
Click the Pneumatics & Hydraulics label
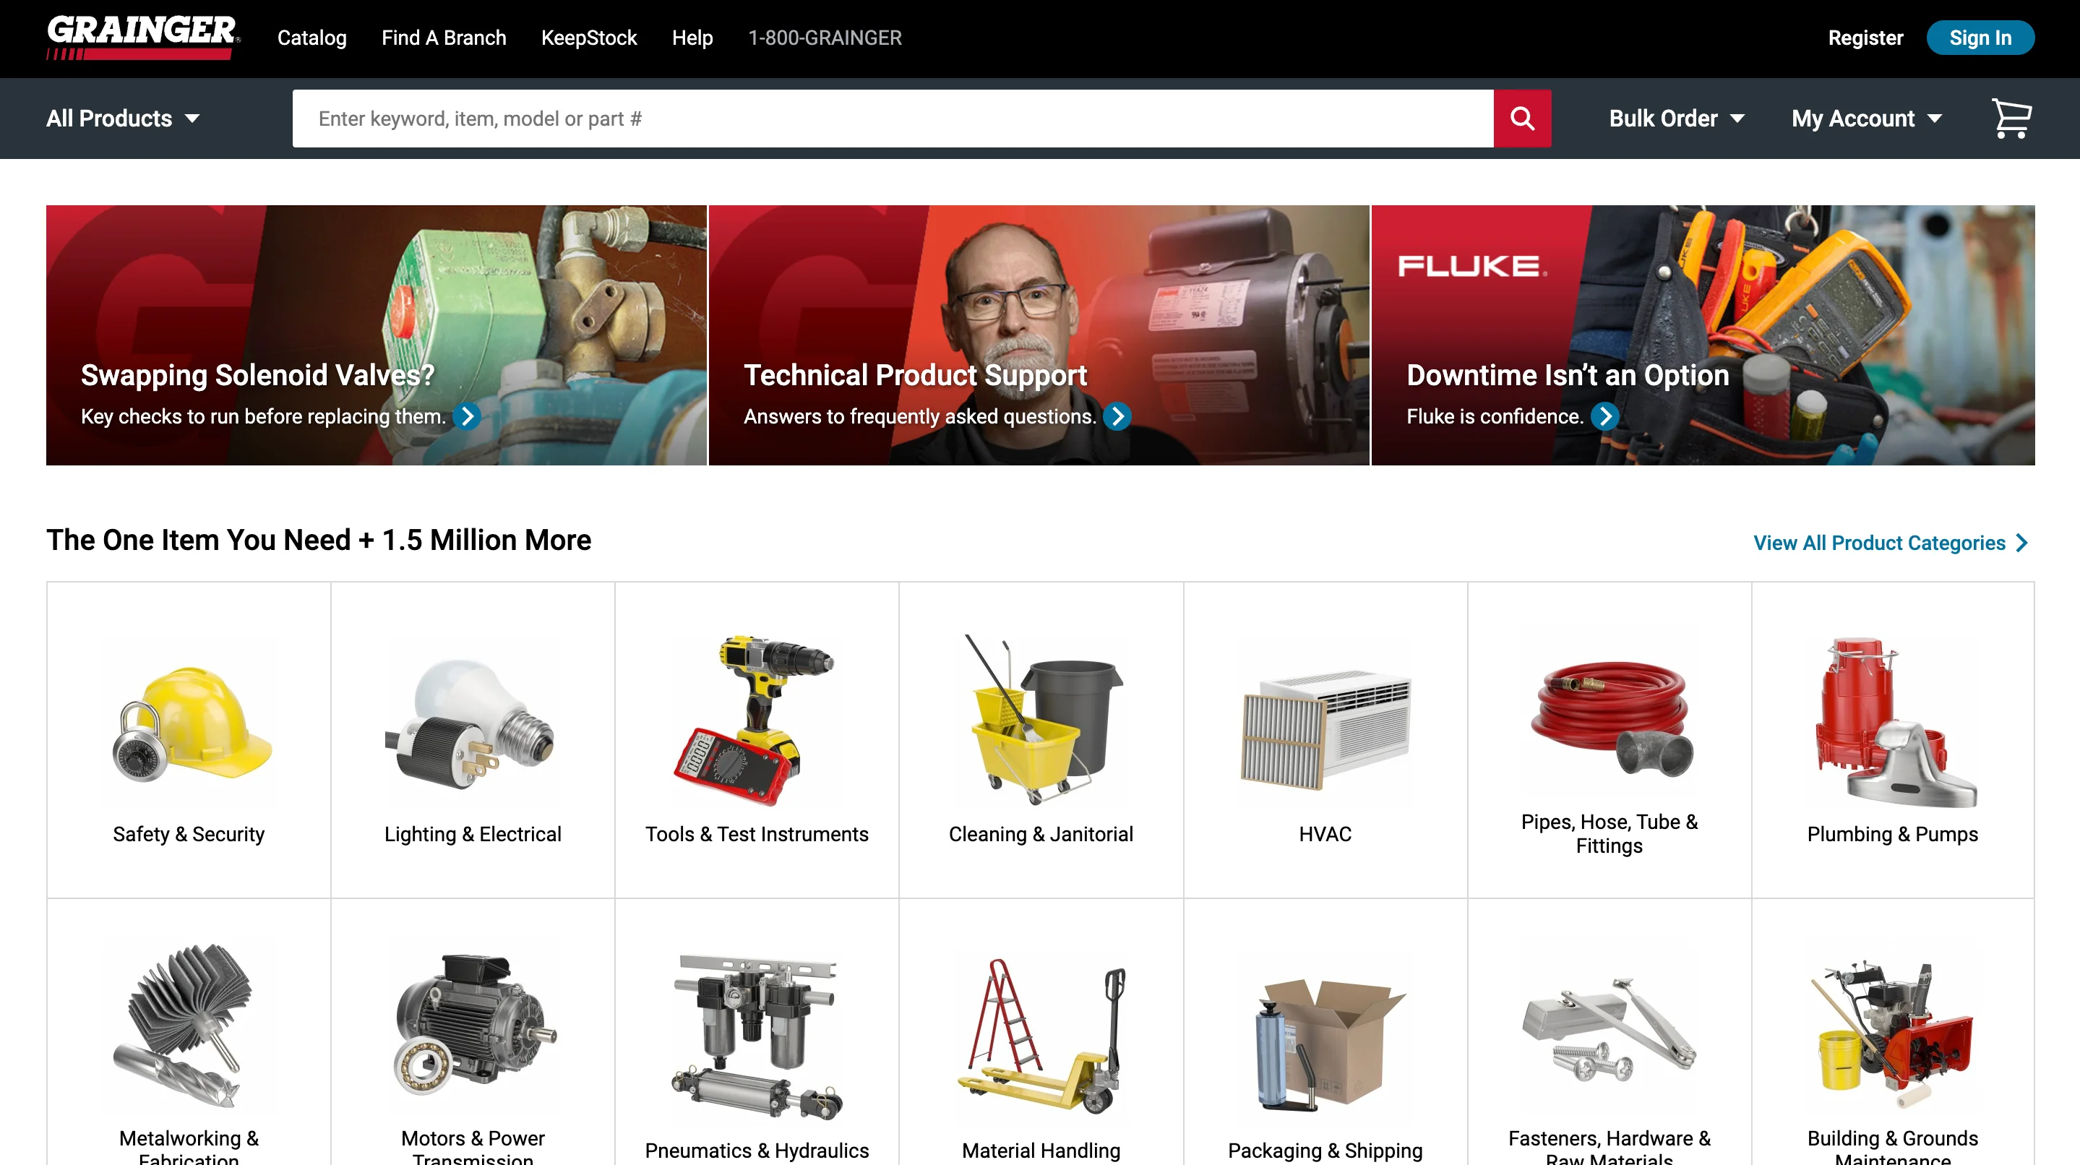pos(757,1151)
